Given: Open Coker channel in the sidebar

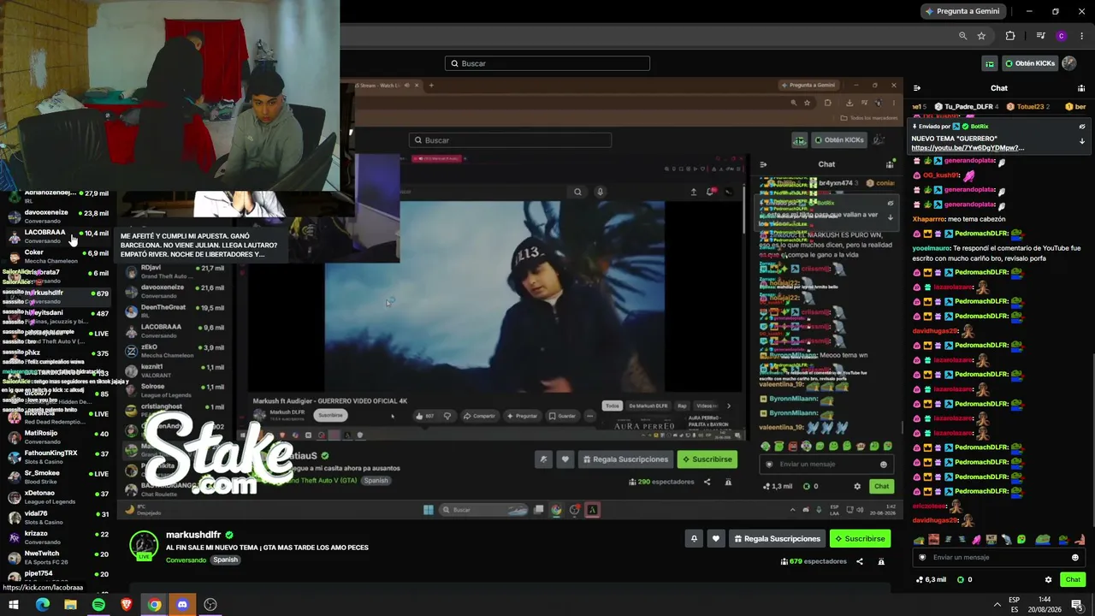Looking at the screenshot, I should pos(58,256).
